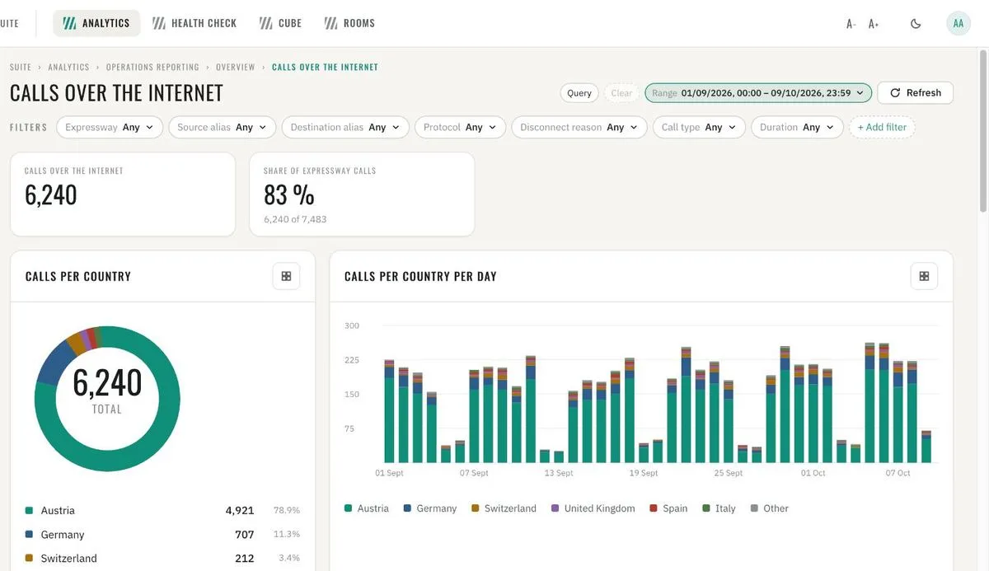
Task: Toggle Germany series in chart legend
Action: [x=430, y=508]
